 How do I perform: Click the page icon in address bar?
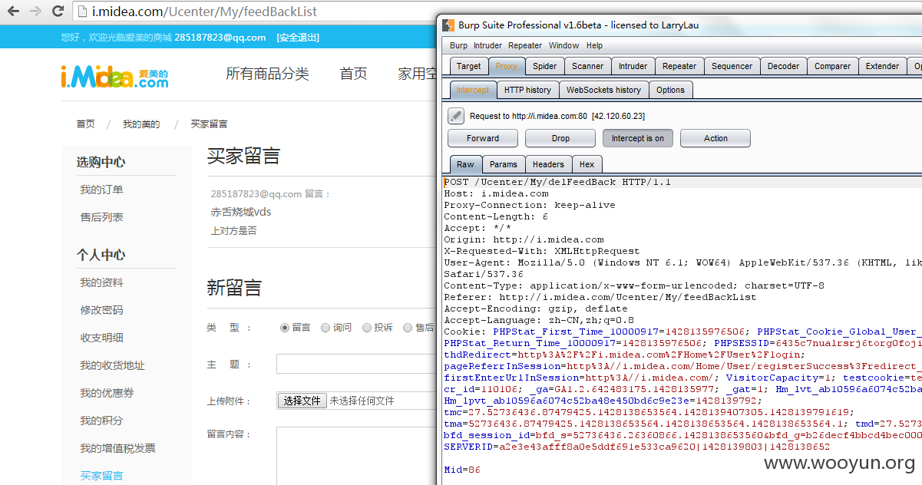coord(82,12)
